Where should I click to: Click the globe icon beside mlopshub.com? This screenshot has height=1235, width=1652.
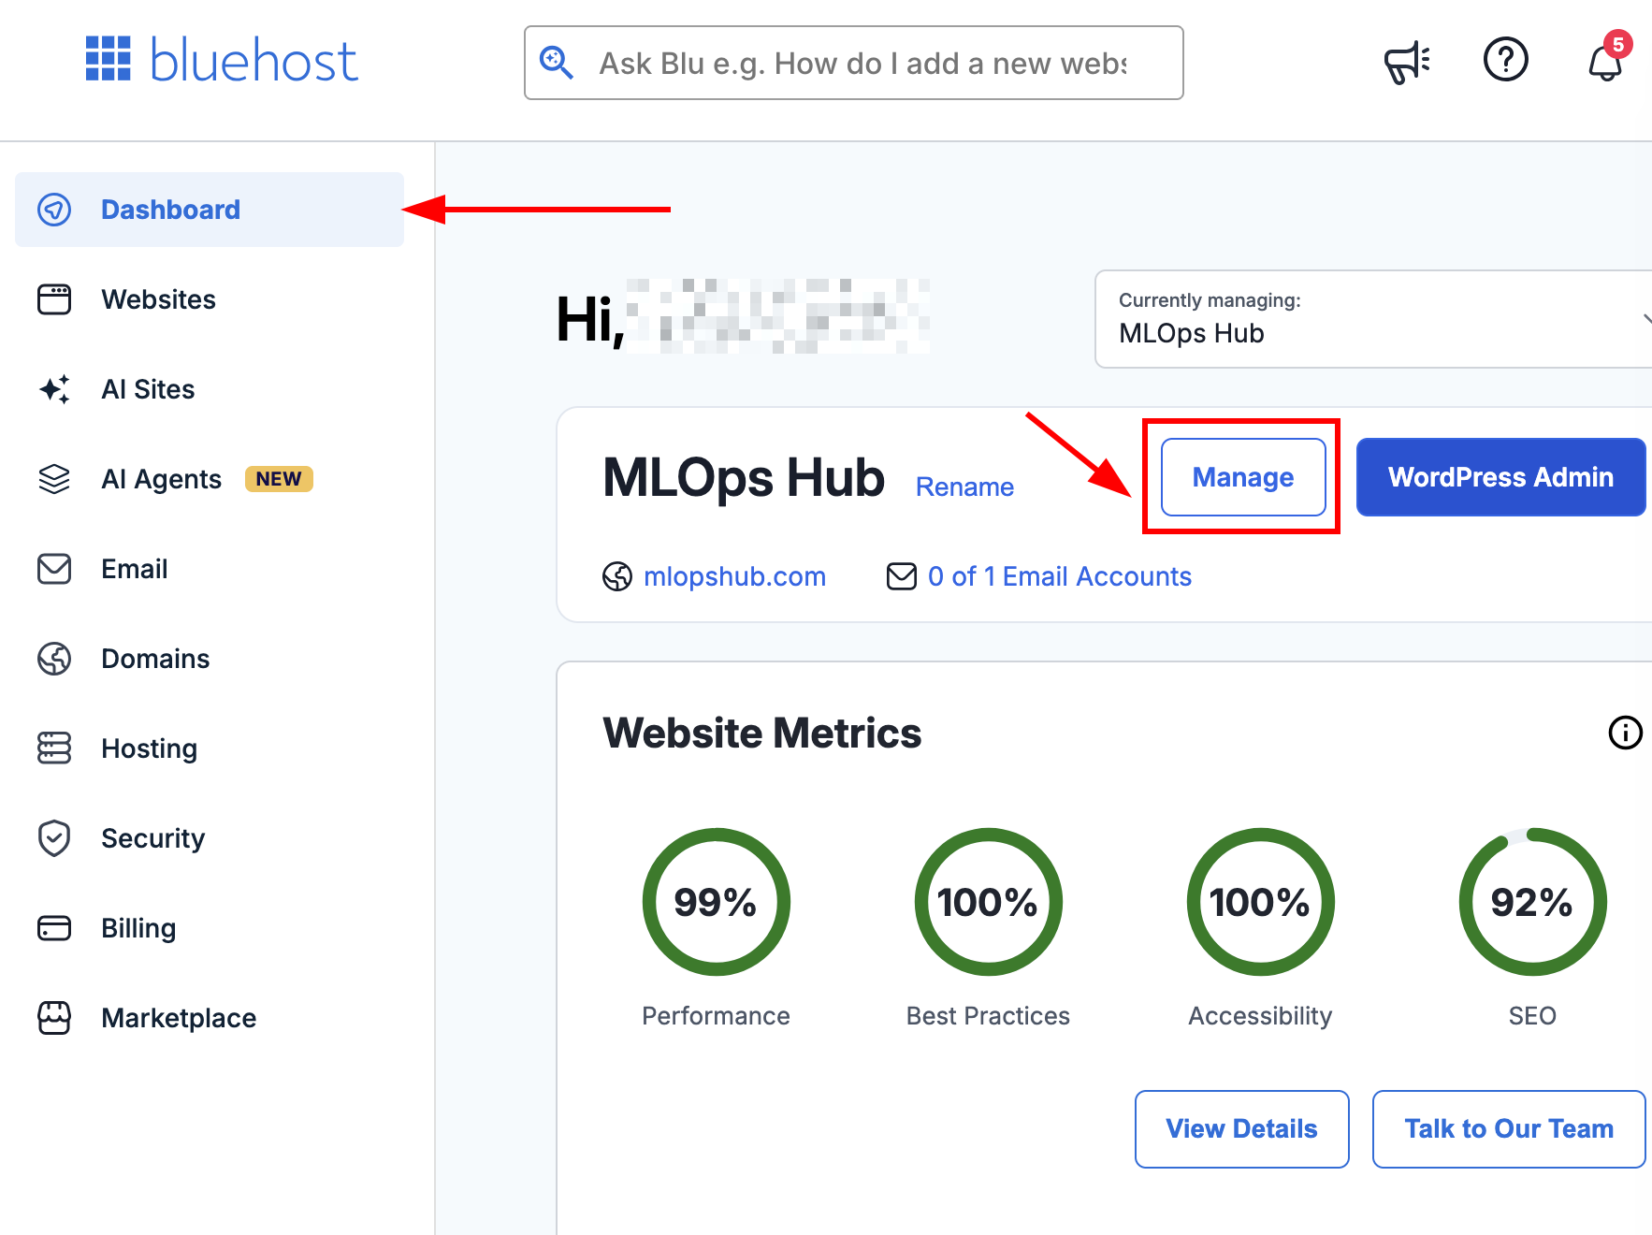click(617, 577)
